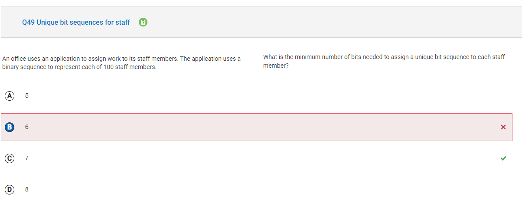Choose answer option C radio button

click(10, 158)
